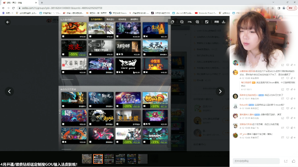Like the first visible comment with 1 like
Screen dimensions: 298x167
(x=292, y=65)
